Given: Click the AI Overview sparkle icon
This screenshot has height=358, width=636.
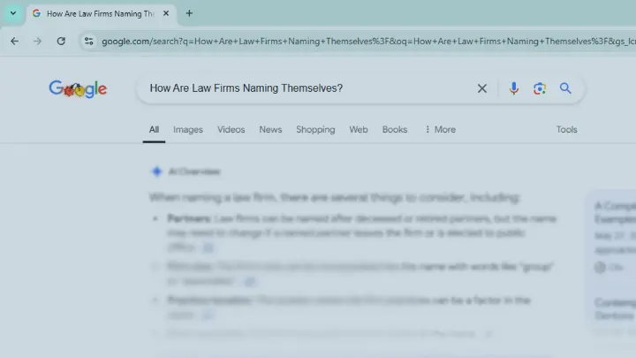Looking at the screenshot, I should click(x=156, y=171).
